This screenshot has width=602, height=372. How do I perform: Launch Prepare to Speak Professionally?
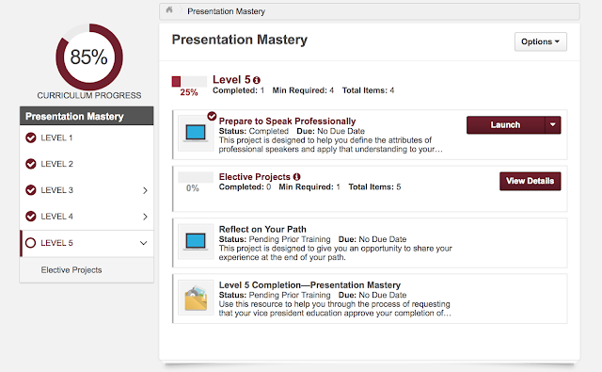click(506, 125)
